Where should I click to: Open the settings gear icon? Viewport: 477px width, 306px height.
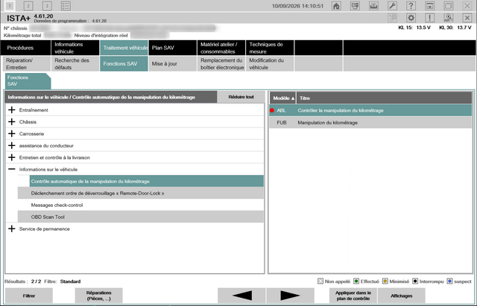click(x=411, y=18)
